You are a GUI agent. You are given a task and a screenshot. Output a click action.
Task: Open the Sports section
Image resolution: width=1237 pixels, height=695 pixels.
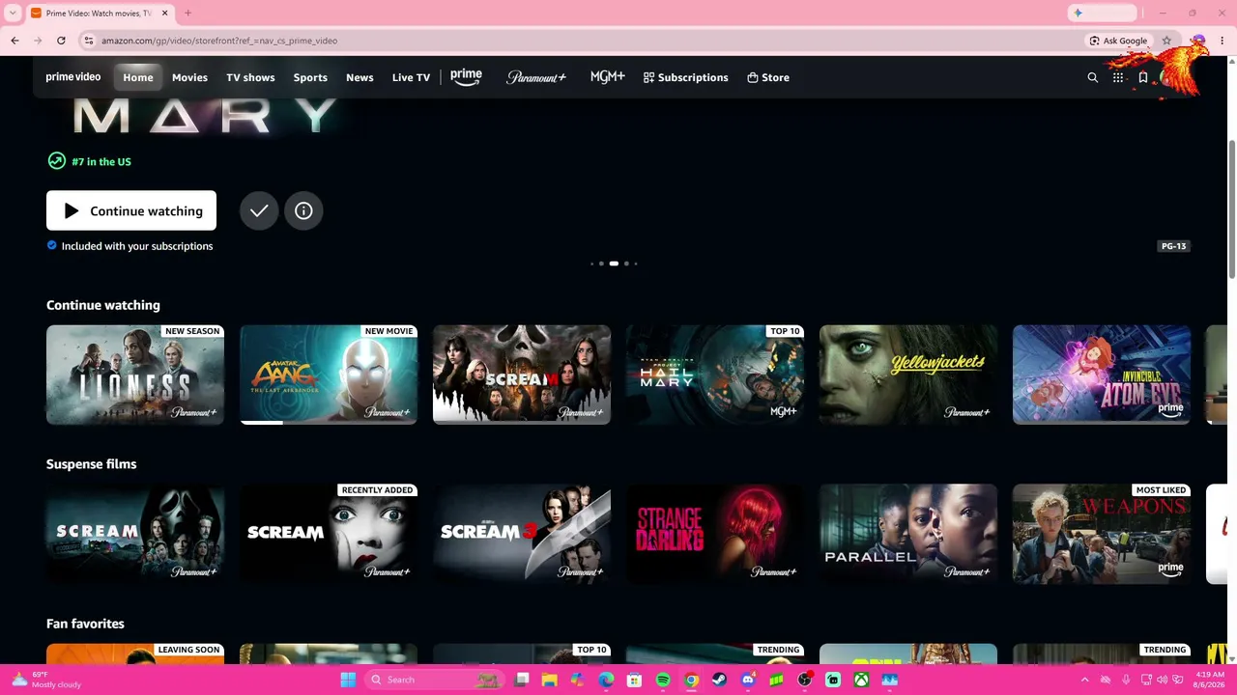coord(310,77)
